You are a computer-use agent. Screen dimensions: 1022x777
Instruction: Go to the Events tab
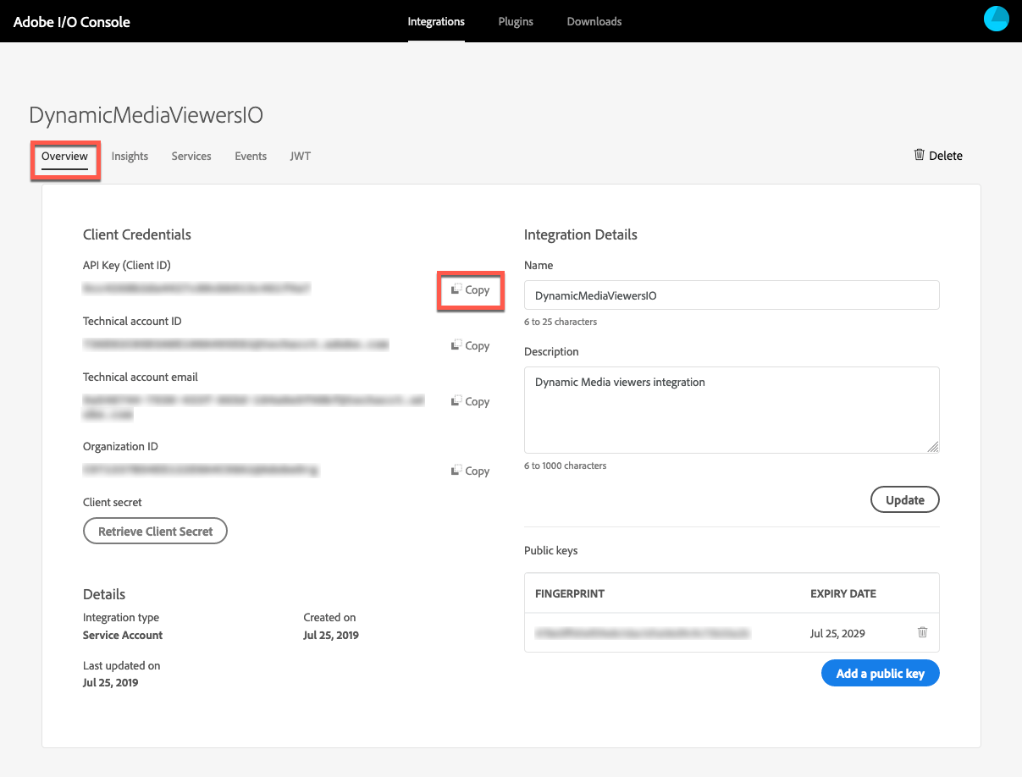pos(251,157)
